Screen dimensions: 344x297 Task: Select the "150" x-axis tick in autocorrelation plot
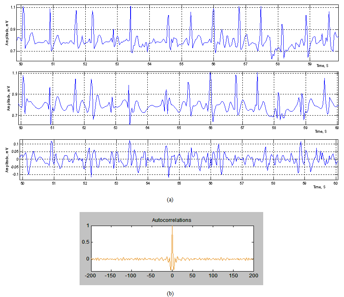233,276
